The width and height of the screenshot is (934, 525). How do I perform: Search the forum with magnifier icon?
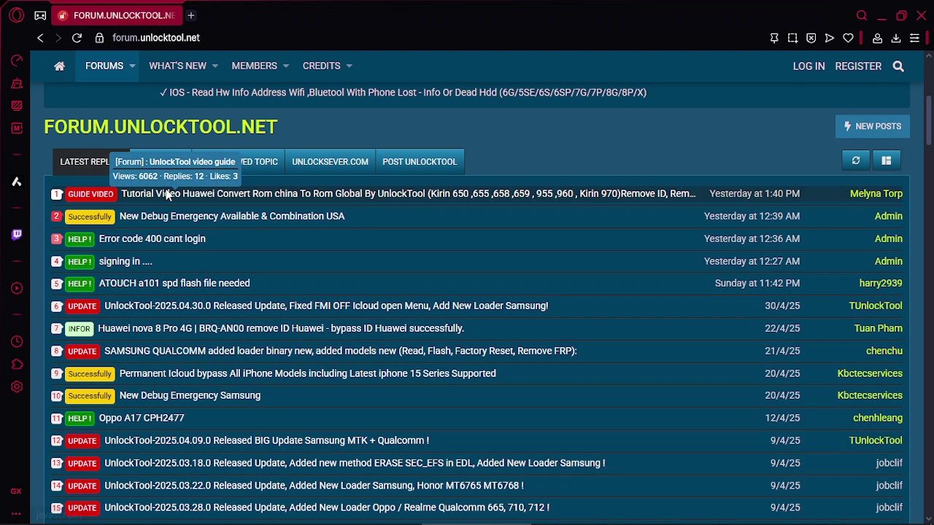[898, 66]
